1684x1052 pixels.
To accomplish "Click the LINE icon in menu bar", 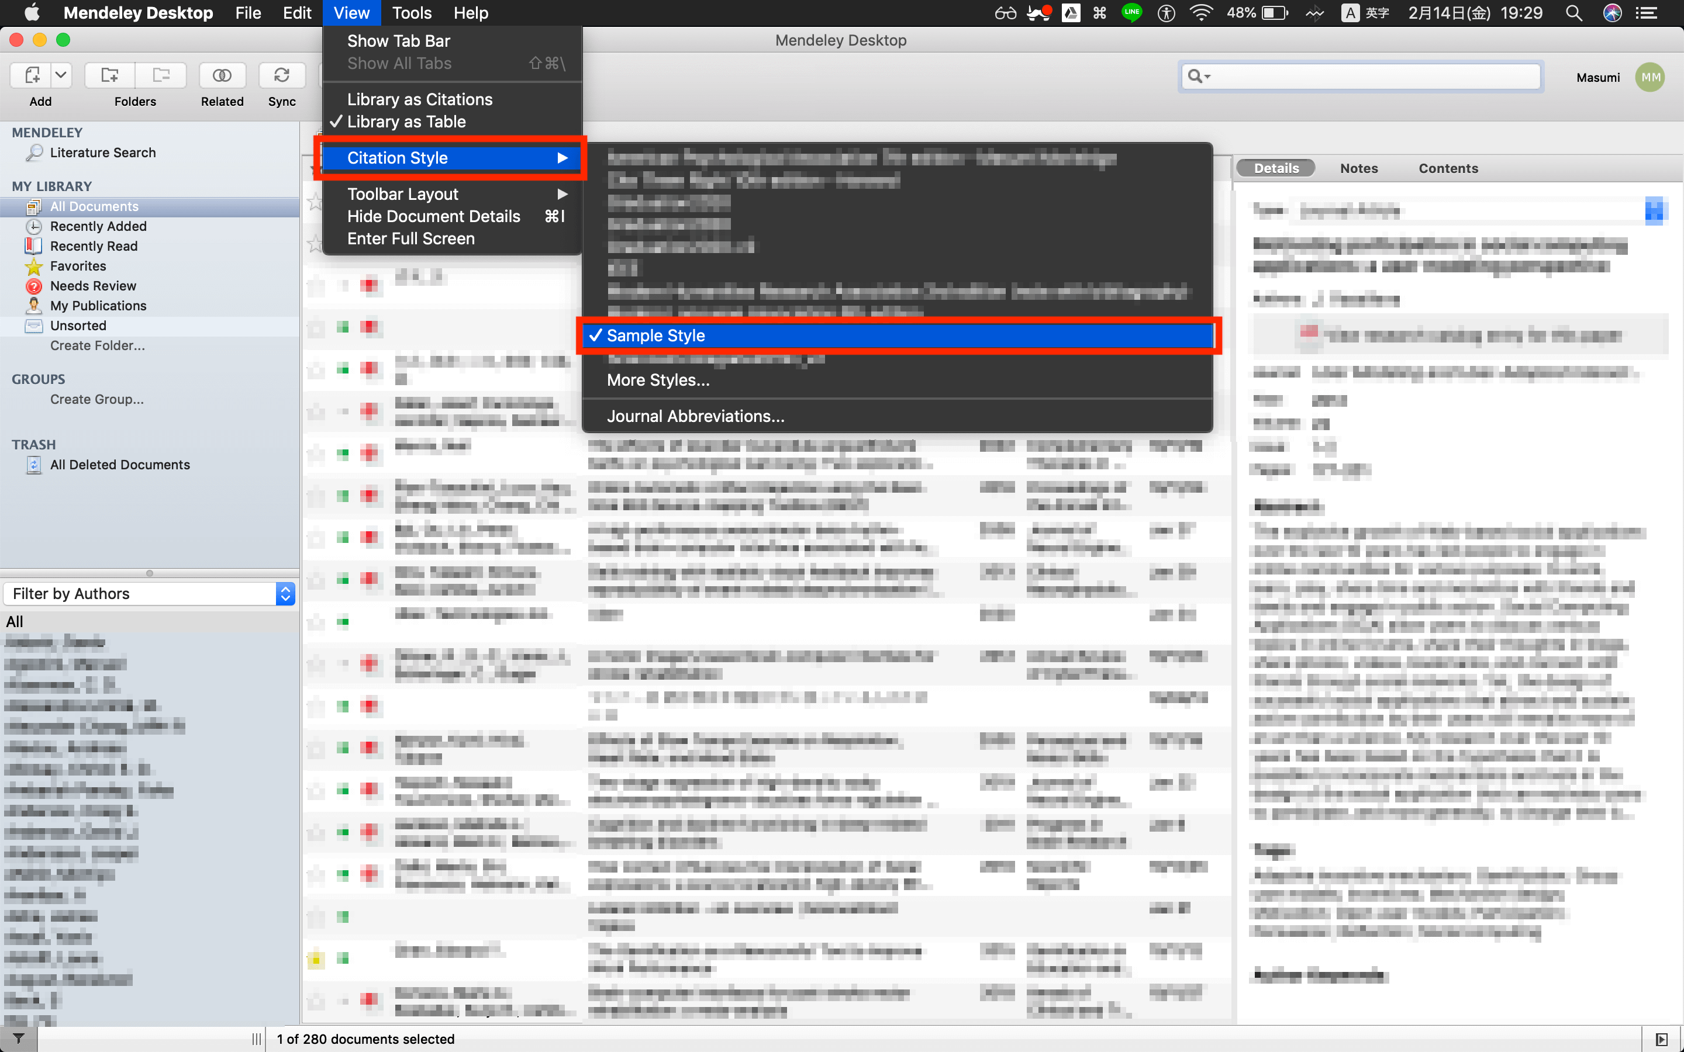I will point(1132,12).
